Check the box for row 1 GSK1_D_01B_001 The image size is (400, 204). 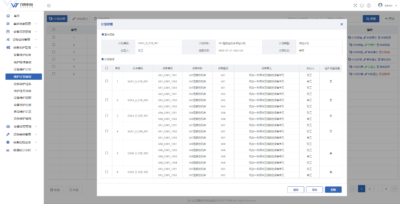(x=107, y=81)
